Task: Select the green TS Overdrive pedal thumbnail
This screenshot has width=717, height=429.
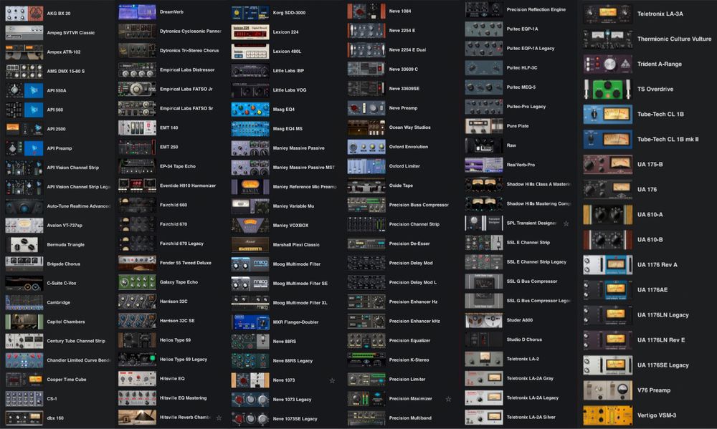Action: (x=608, y=89)
